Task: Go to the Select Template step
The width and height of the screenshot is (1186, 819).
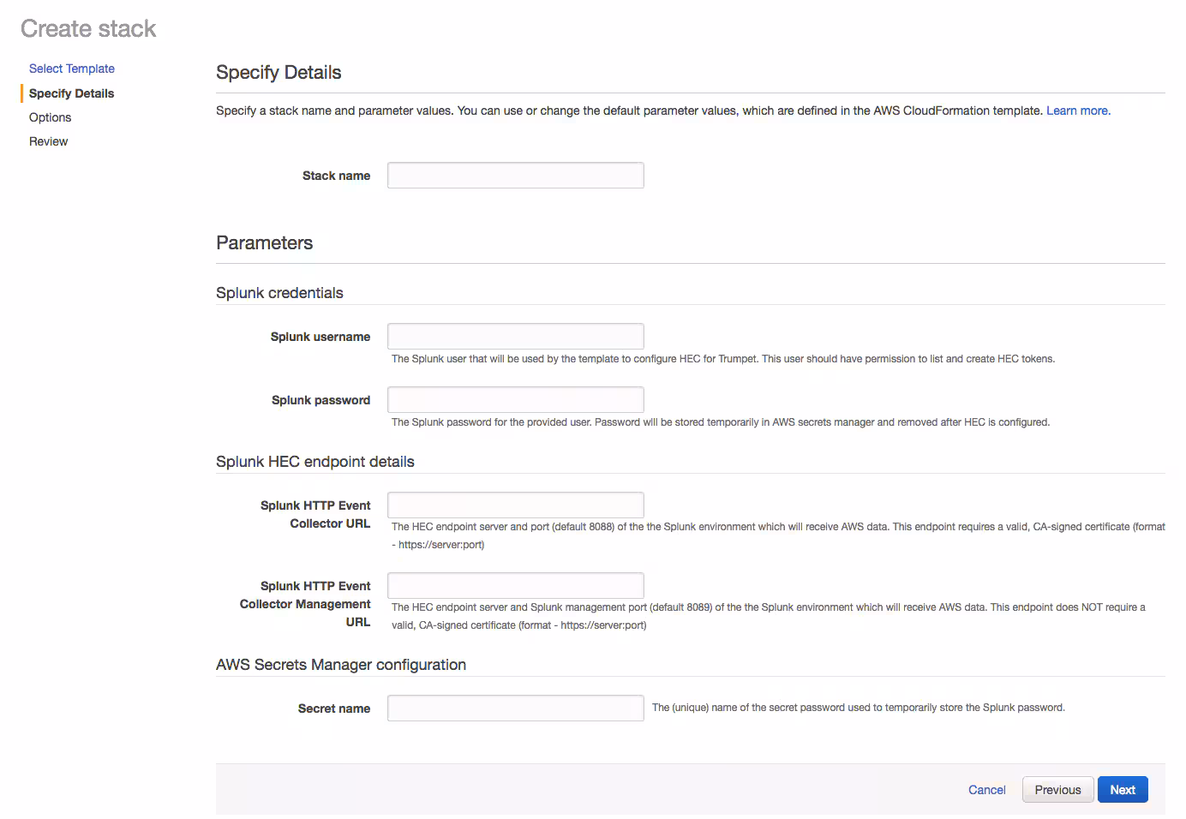Action: pyautogui.click(x=72, y=69)
